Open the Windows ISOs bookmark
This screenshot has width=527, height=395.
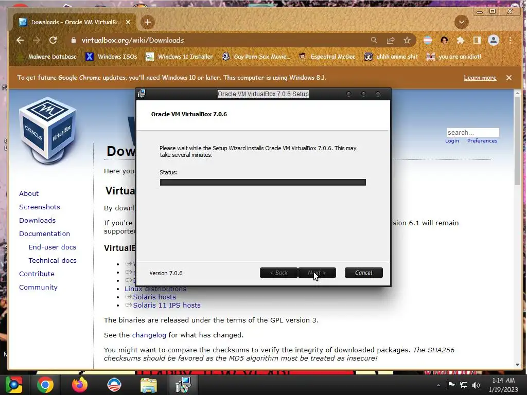112,57
